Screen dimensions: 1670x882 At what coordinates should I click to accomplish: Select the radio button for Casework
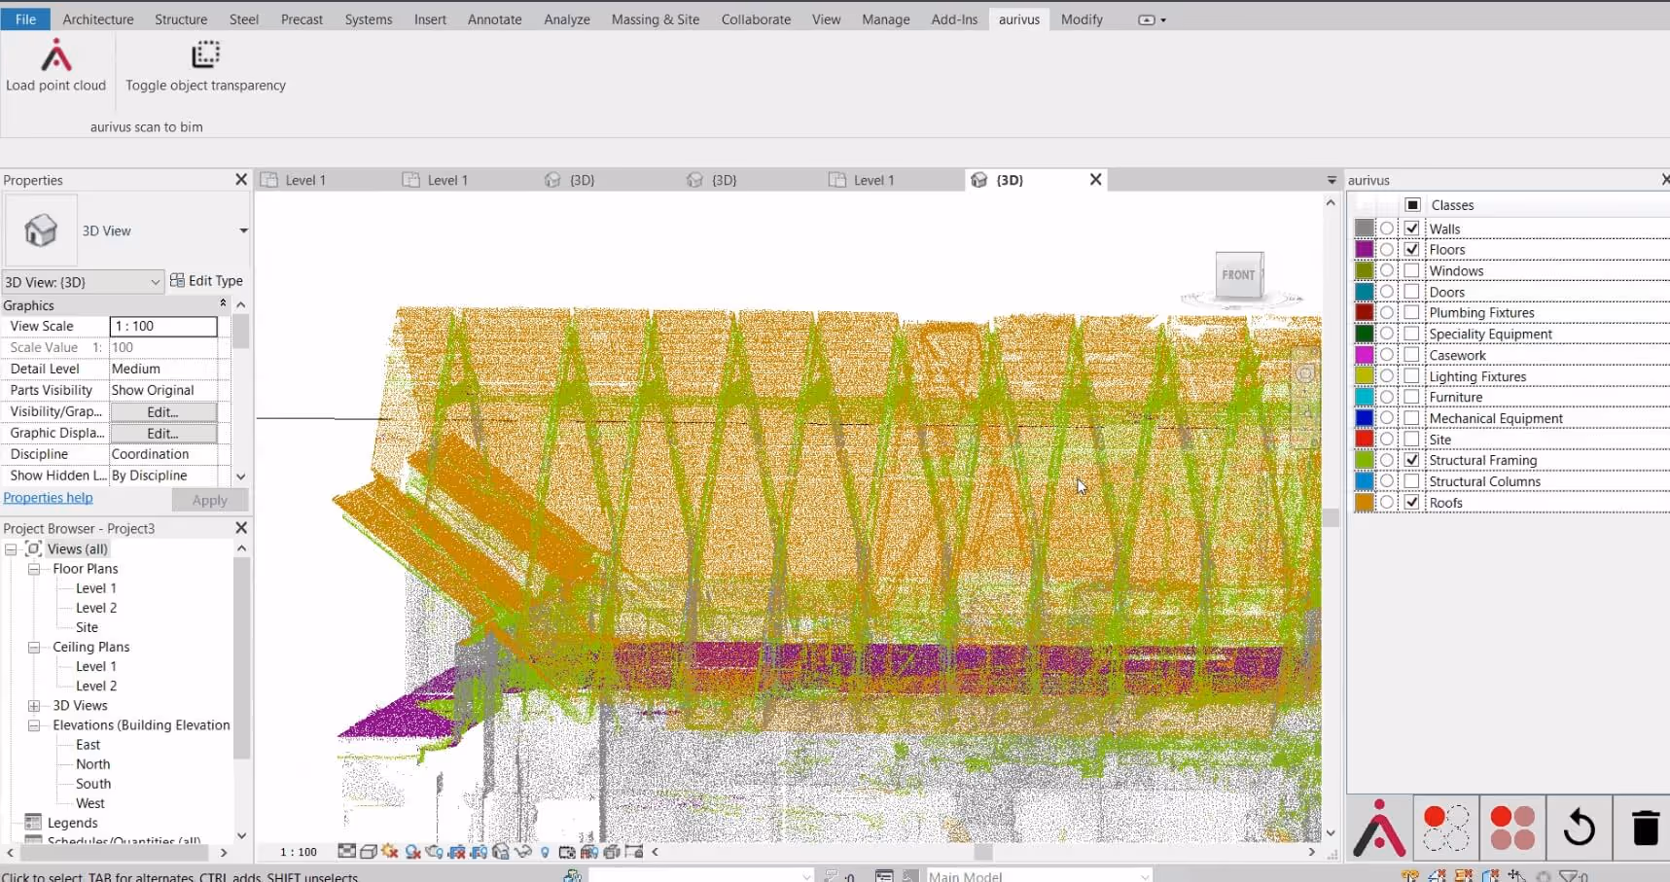pyautogui.click(x=1387, y=355)
